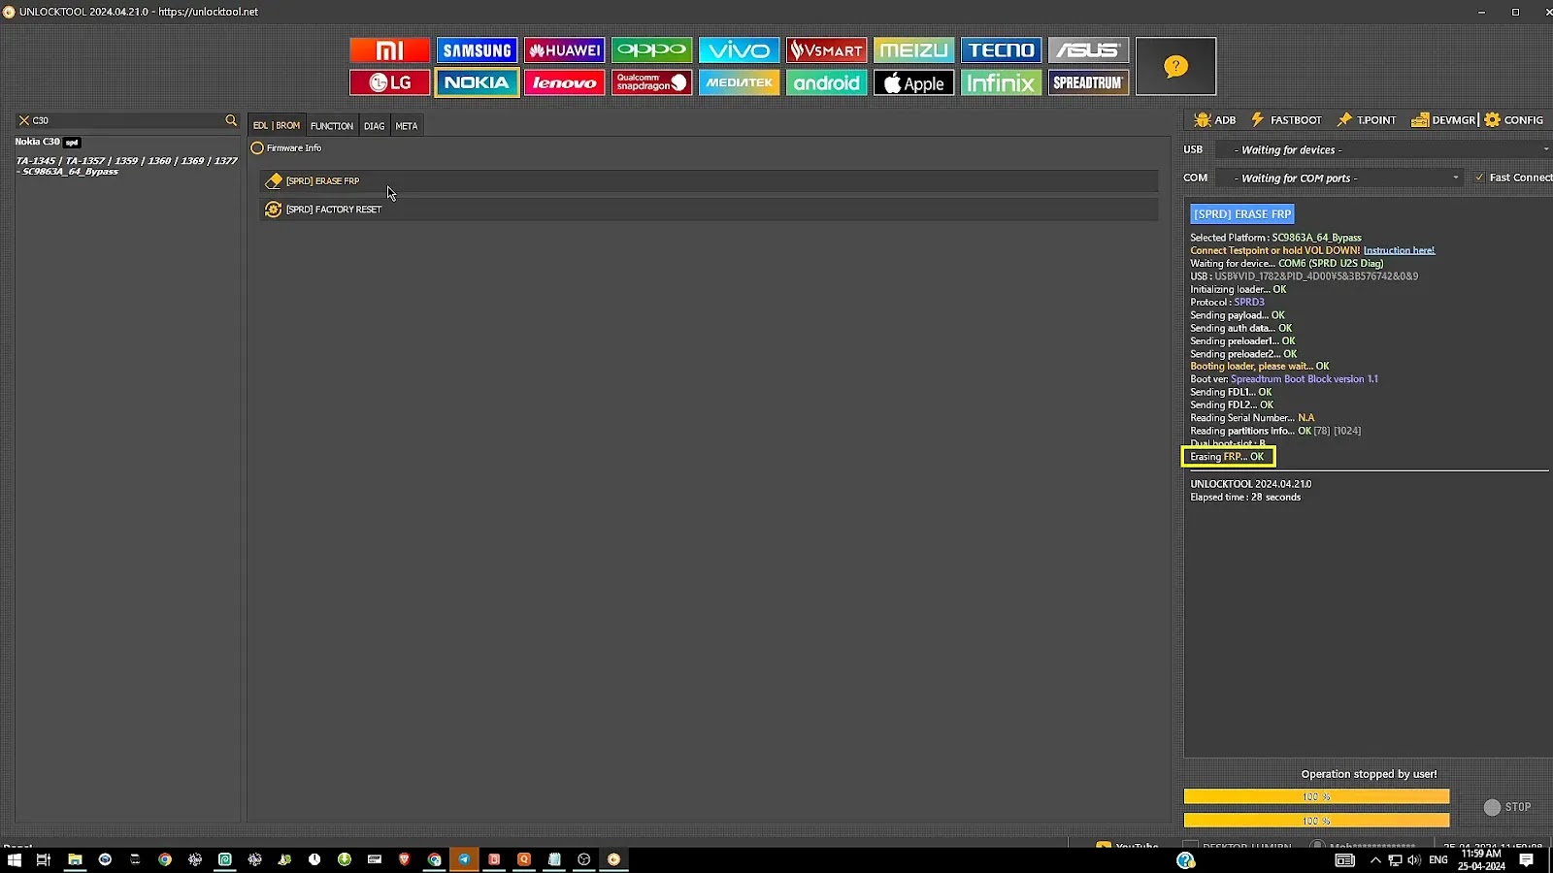Open the ADB tool

pos(1214,120)
